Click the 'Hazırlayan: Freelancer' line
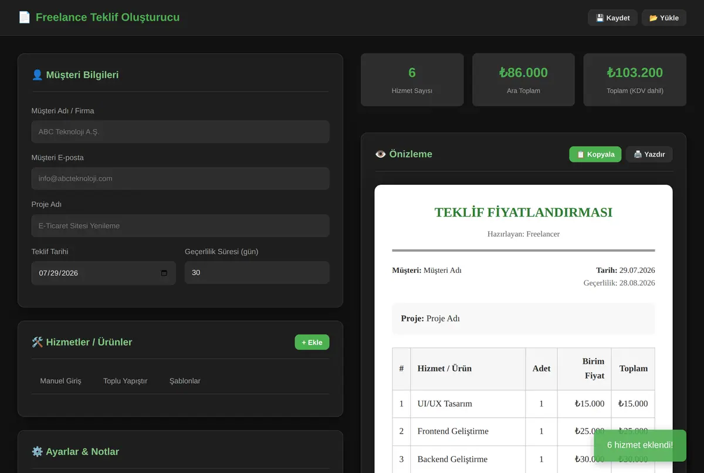This screenshot has height=473, width=704. pos(523,234)
